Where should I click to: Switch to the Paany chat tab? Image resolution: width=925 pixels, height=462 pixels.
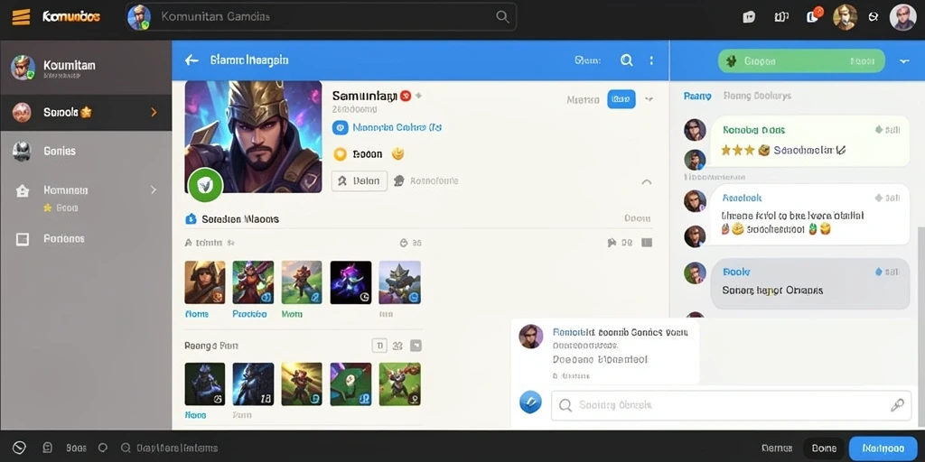(x=697, y=96)
